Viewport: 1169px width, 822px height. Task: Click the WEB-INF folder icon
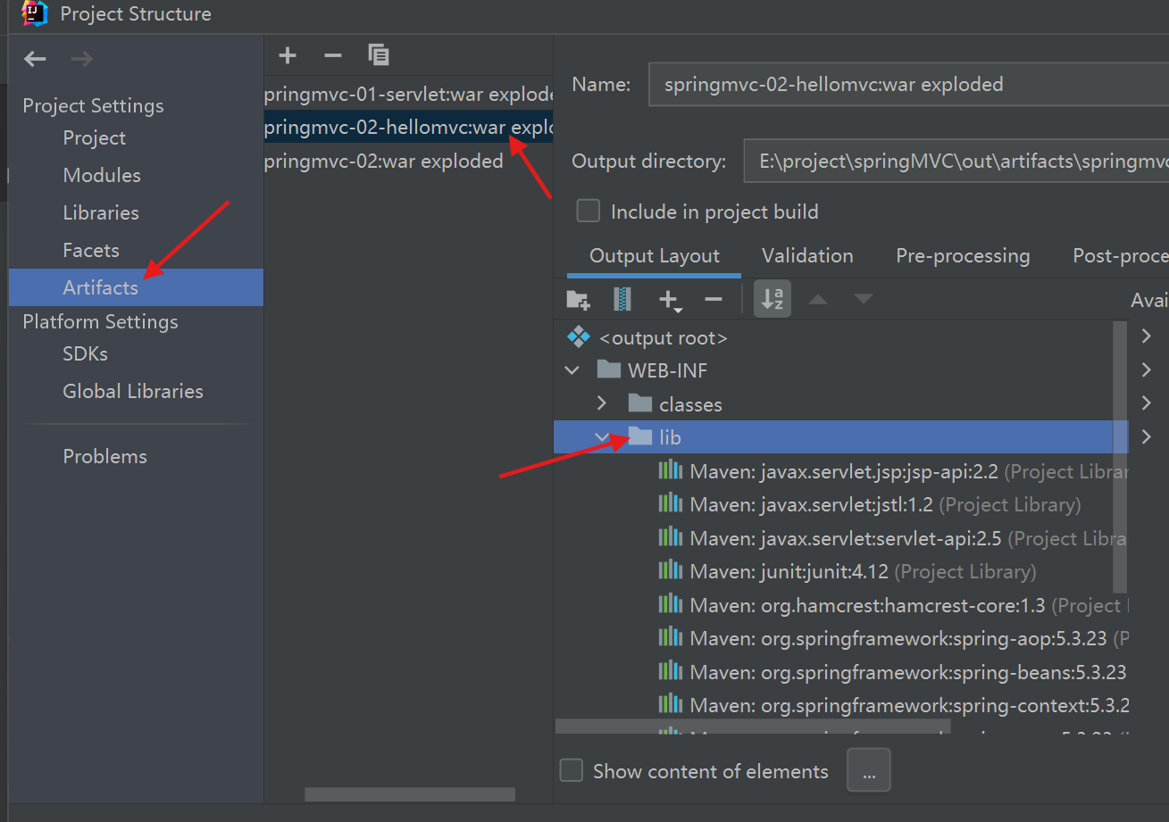(608, 369)
